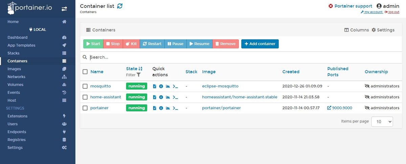Click the Remove button
The width and height of the screenshot is (406, 164).
click(x=226, y=44)
